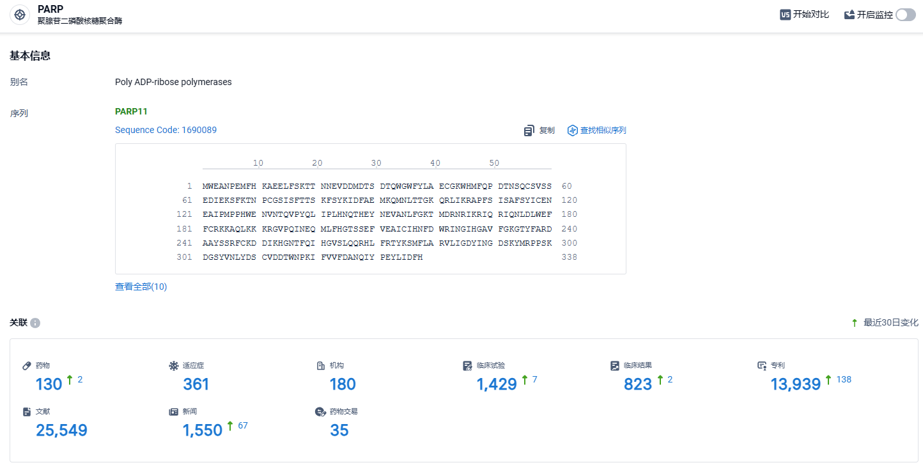Click the find similar sequences icon

point(573,130)
